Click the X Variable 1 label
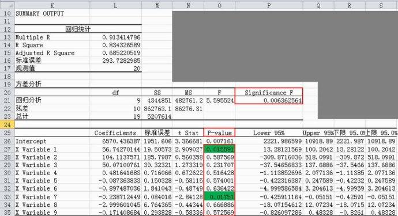The height and width of the screenshot is (216, 398). click(x=52, y=149)
